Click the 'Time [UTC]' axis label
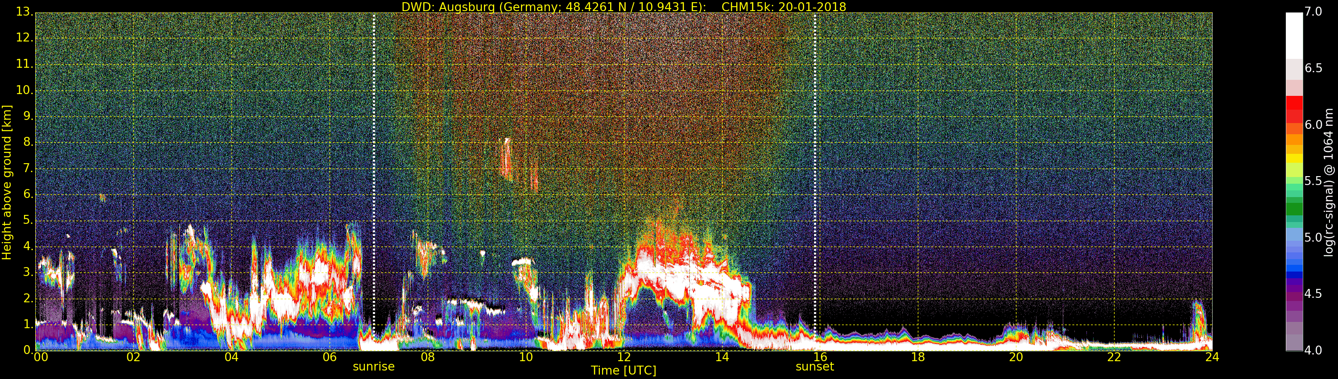 (624, 371)
